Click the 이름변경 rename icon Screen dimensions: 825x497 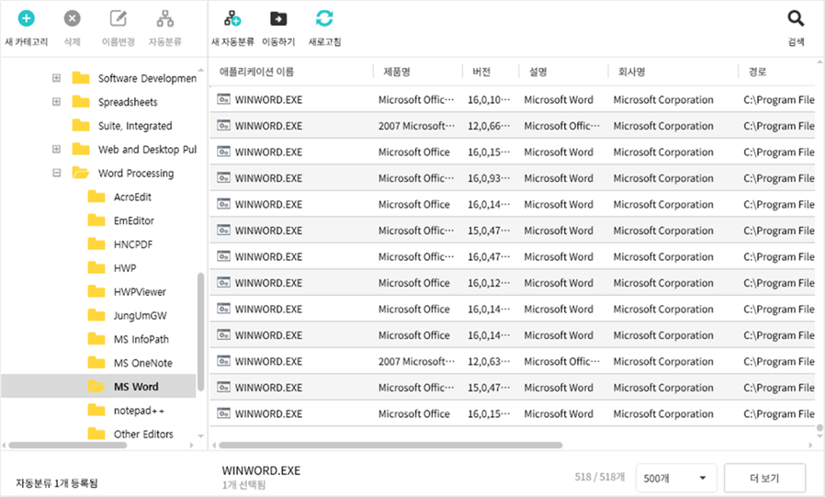click(118, 18)
